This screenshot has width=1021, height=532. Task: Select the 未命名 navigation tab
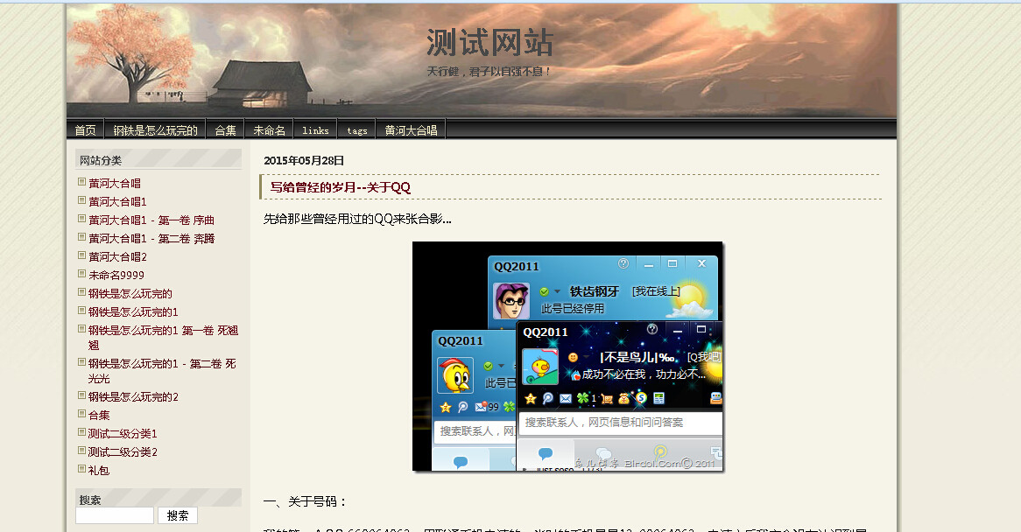point(269,130)
